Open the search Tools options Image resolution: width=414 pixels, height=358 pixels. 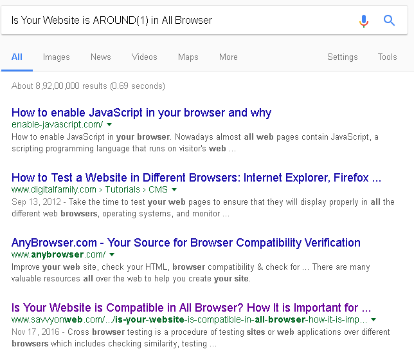point(387,57)
